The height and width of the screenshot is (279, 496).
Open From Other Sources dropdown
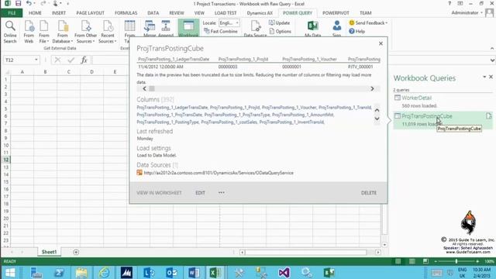[x=86, y=32]
